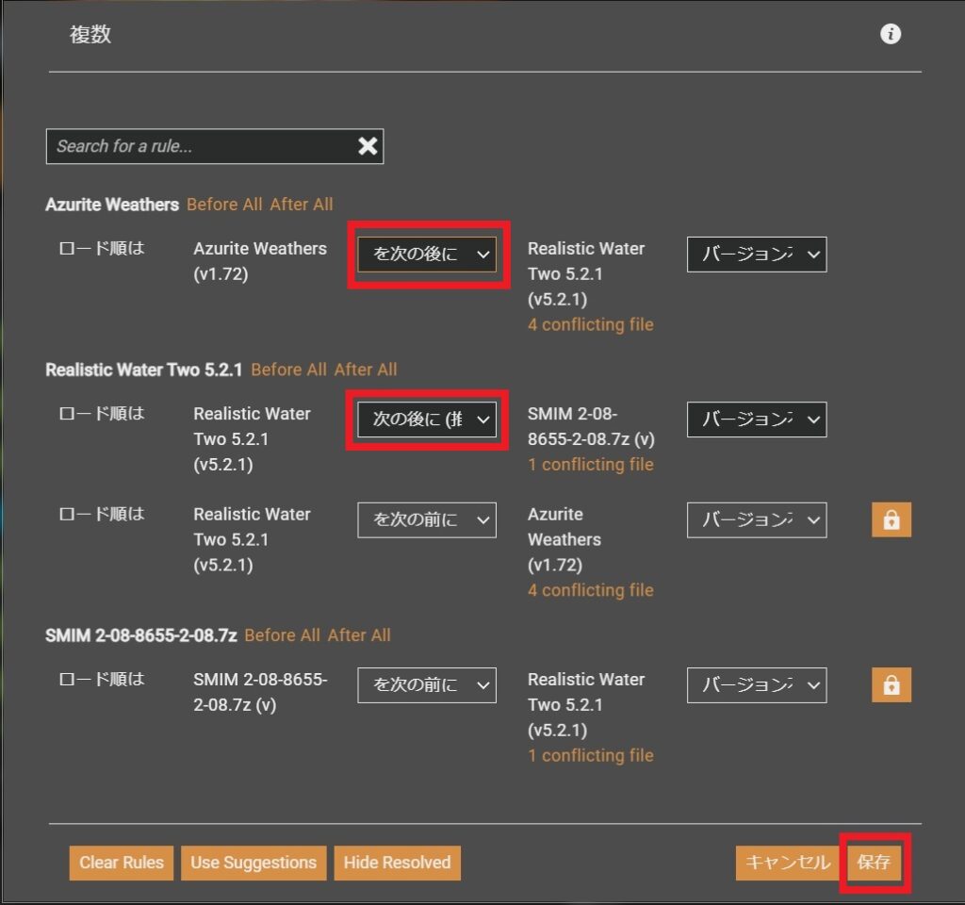Open the version dropdown beside Azurite Weathers (v1.72)
The image size is (965, 905).
[757, 519]
